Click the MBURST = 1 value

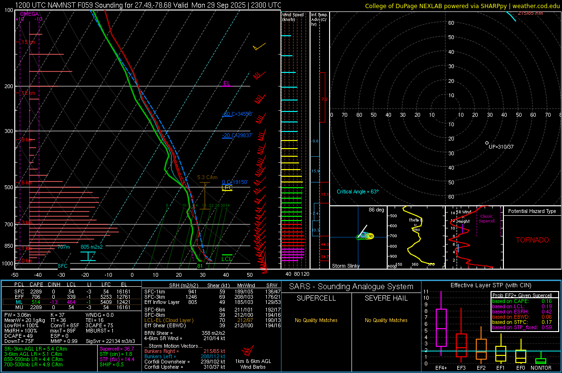(x=100, y=331)
